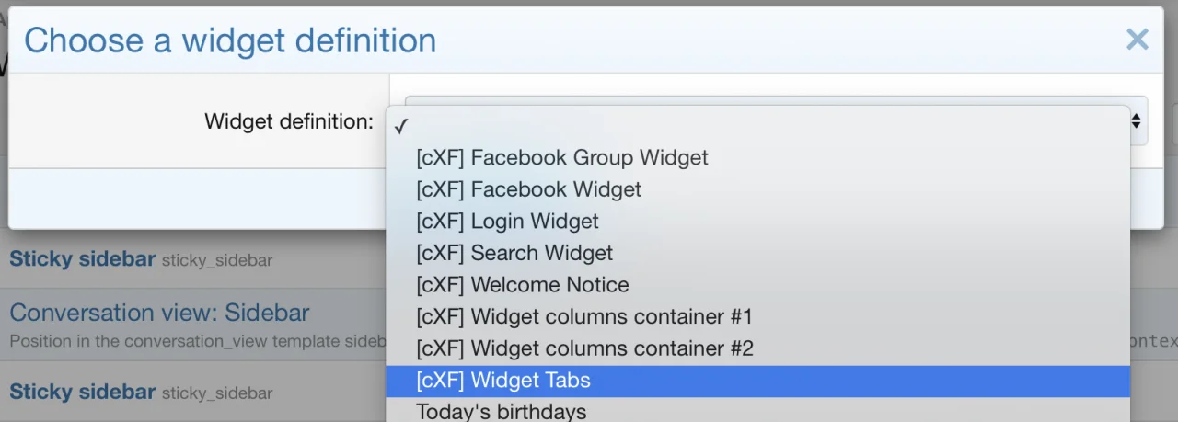Select [cXF] Facebook Widget from list
This screenshot has width=1178, height=422.
tap(528, 189)
